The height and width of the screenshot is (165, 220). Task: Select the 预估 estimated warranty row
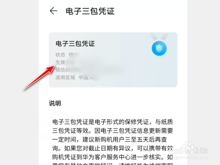click(x=62, y=70)
